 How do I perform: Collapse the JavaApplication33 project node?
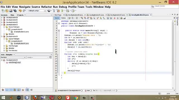pos(2,25)
